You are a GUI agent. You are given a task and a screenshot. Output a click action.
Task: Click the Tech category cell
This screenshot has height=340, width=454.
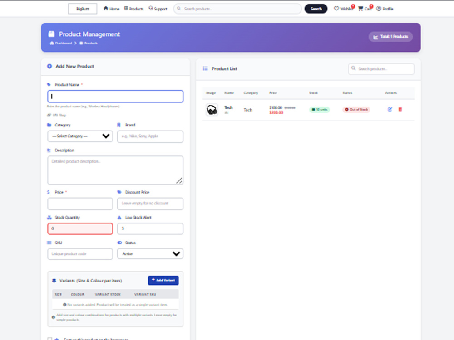248,110
